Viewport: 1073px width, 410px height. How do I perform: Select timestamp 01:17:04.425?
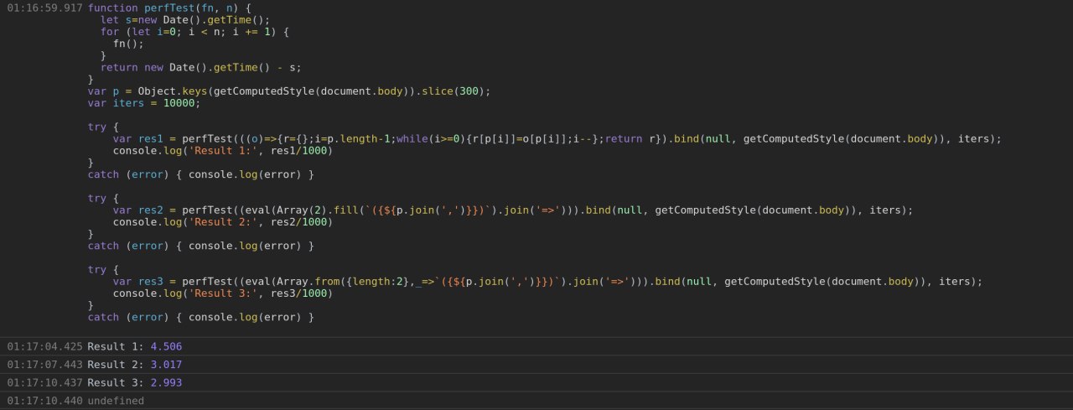(x=45, y=346)
